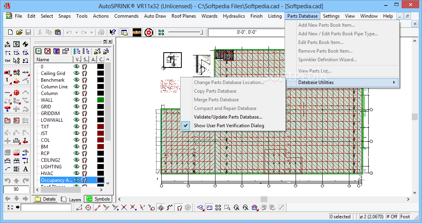Click the red sprinkler wheel tool icon
This screenshot has width=422, height=223.
(x=16, y=93)
